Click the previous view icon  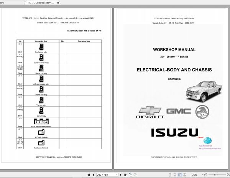130,175
